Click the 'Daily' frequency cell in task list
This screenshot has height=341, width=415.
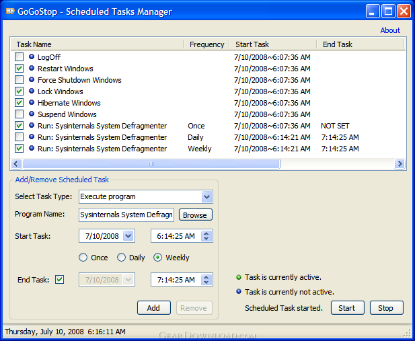(x=196, y=137)
